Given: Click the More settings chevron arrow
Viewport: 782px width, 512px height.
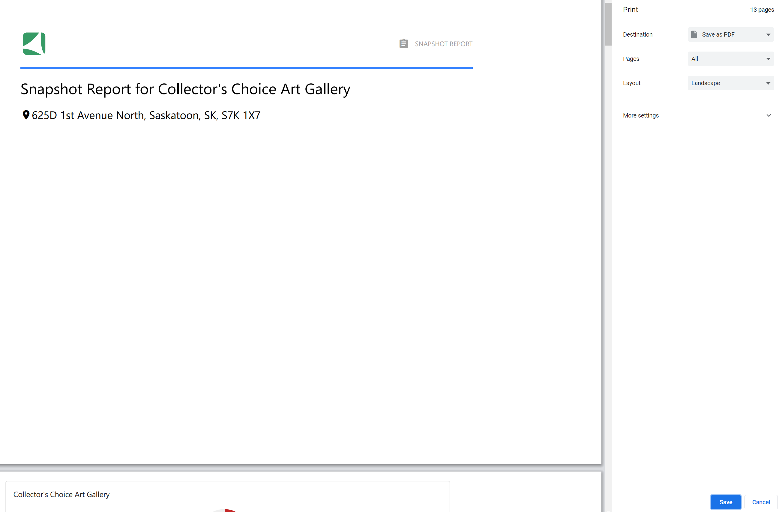Looking at the screenshot, I should point(769,115).
